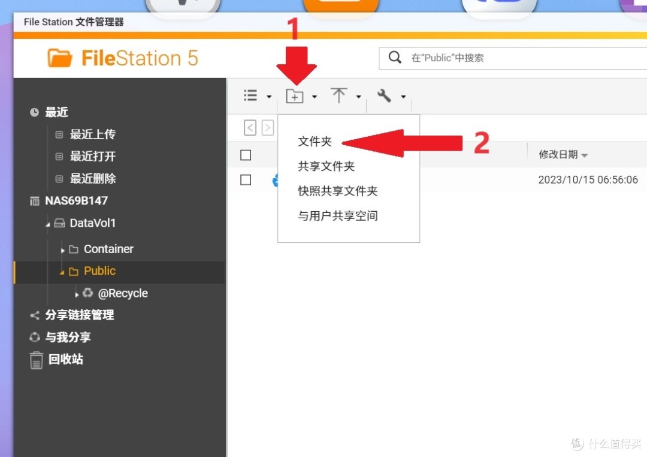
Task: Open 最近 section in sidebar
Action: click(56, 112)
